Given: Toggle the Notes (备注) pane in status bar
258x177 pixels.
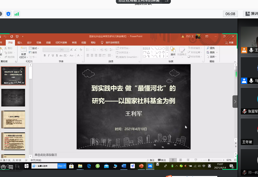Looking at the screenshot, I should click(151, 160).
